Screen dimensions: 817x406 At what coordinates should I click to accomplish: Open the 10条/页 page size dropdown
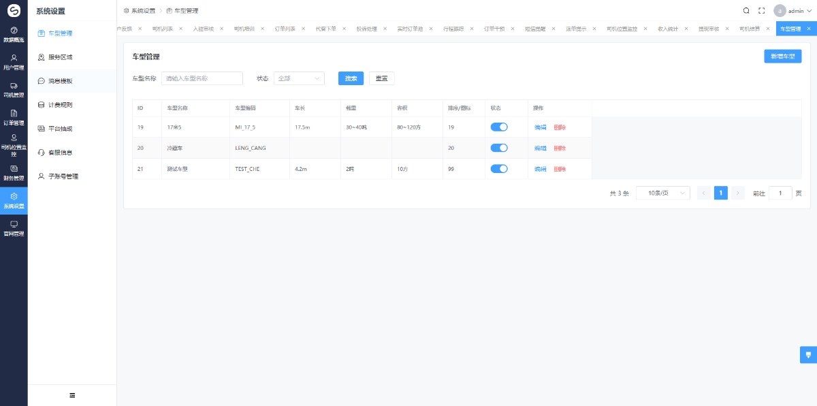[663, 193]
